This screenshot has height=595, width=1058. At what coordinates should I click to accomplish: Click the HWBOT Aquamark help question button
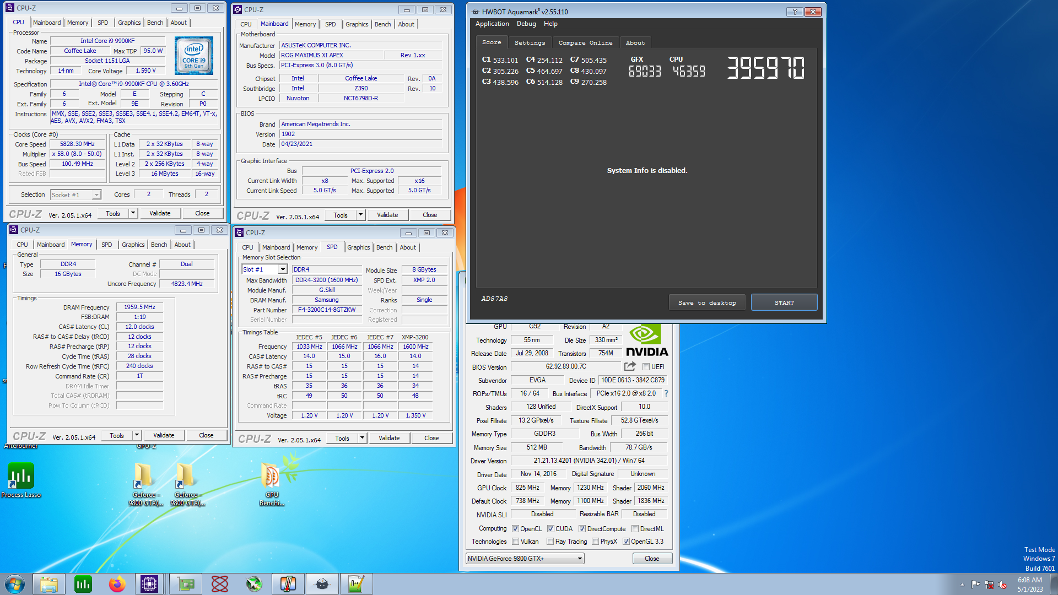(795, 12)
